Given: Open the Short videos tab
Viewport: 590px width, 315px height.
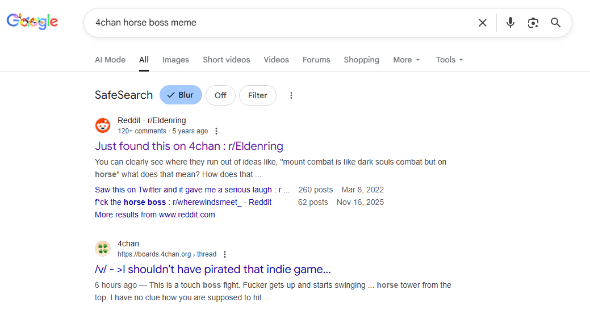Looking at the screenshot, I should (x=227, y=60).
